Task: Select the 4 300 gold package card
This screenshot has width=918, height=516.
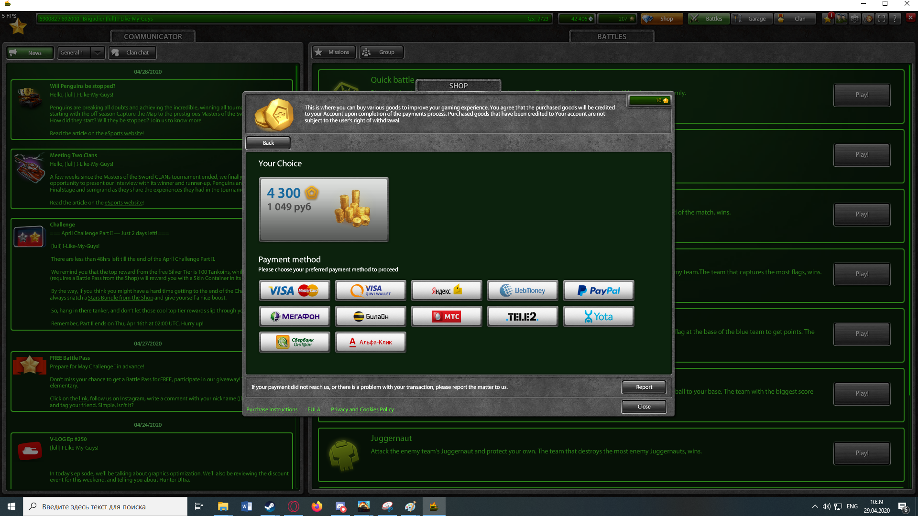Action: coord(324,210)
